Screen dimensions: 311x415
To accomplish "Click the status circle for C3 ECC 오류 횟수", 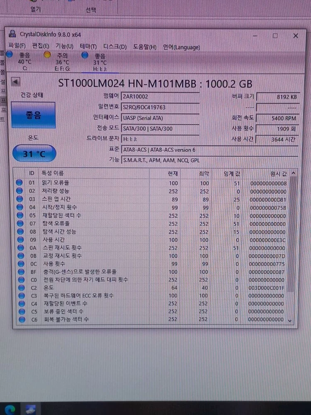I will point(22,295).
